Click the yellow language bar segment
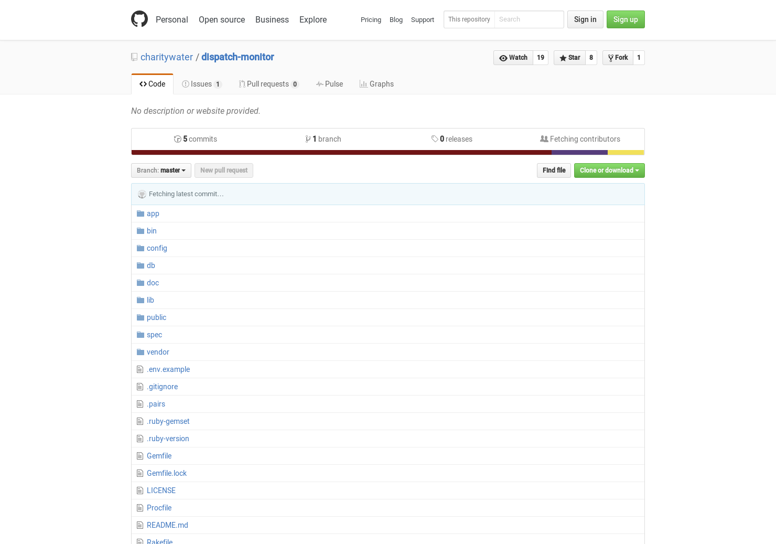This screenshot has width=776, height=544. [626, 153]
